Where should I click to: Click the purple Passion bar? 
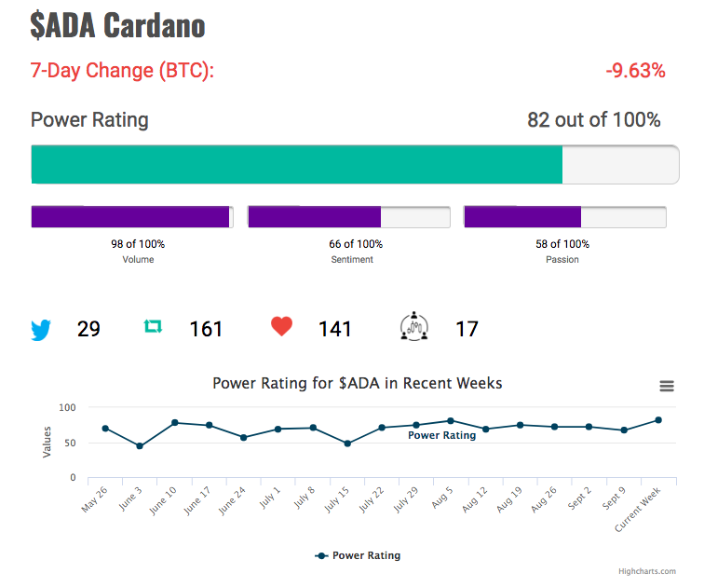pos(522,217)
